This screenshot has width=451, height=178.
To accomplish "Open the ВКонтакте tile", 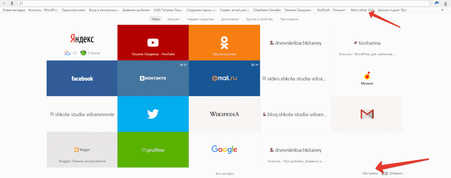I will click(153, 78).
